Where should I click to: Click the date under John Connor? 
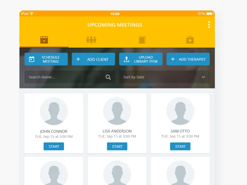point(54,137)
